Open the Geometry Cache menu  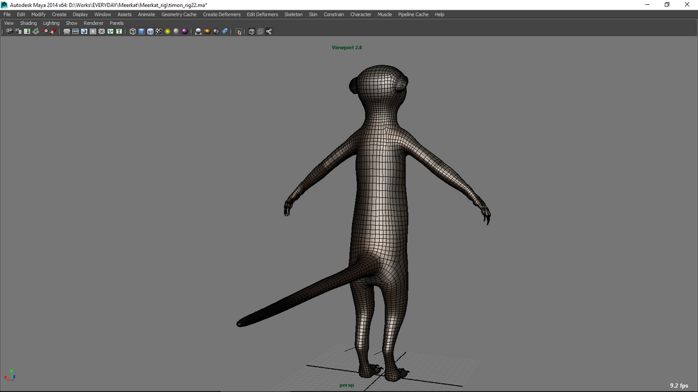point(178,14)
